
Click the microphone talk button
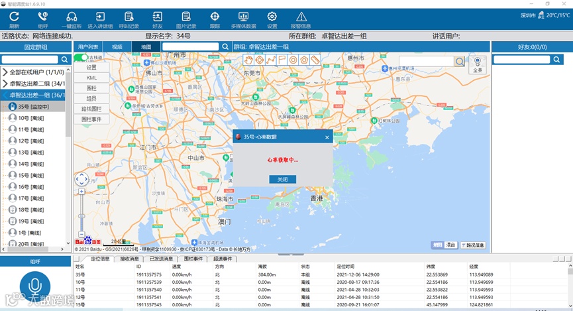click(x=35, y=286)
